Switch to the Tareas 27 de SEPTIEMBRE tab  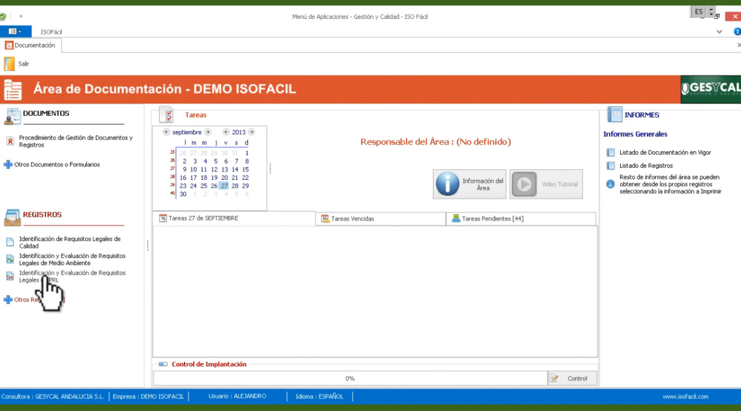(234, 218)
